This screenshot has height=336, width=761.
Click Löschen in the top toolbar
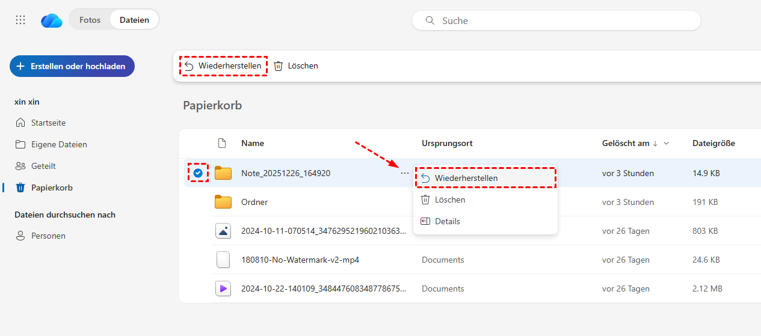(296, 66)
